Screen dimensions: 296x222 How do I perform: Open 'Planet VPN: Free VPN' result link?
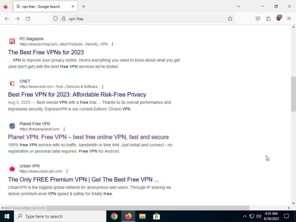88,137
